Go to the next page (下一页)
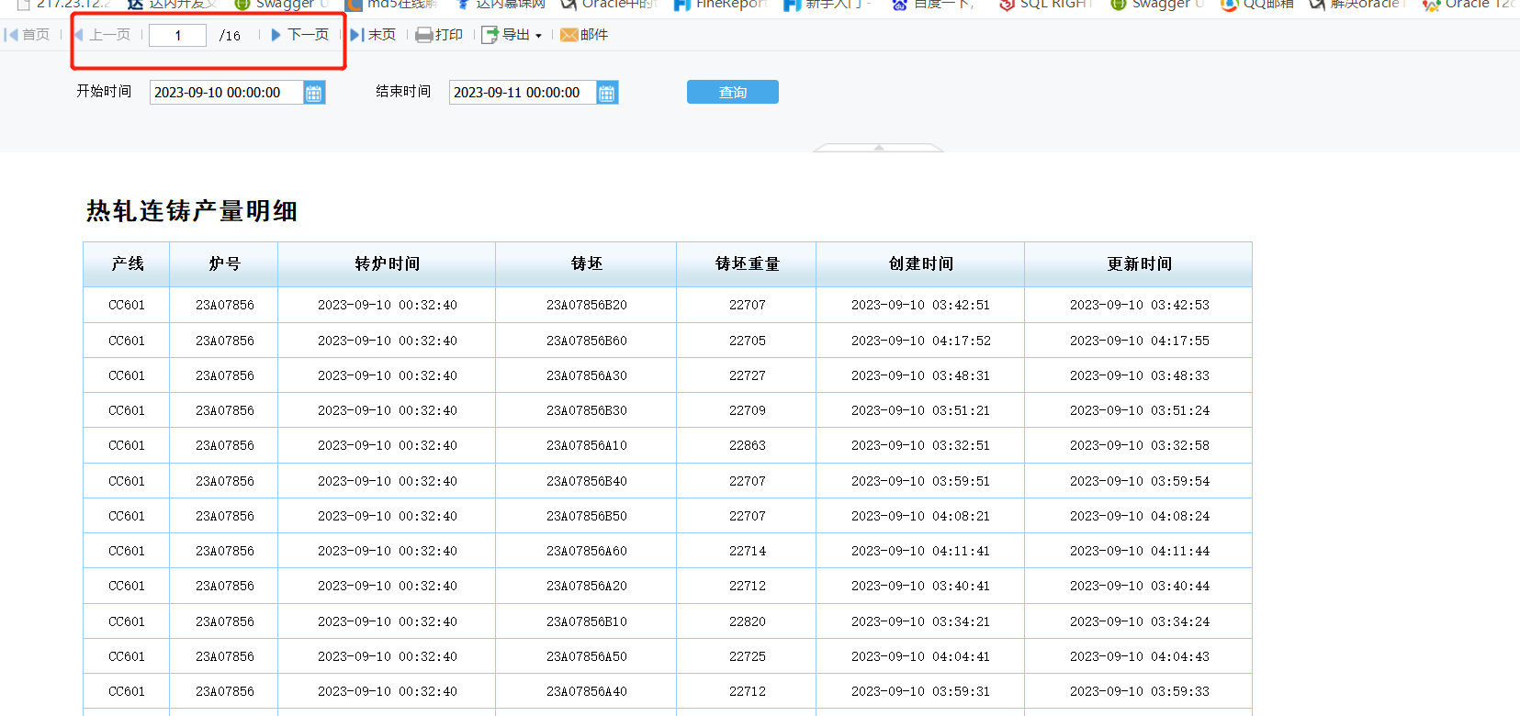This screenshot has height=716, width=1520. click(299, 35)
